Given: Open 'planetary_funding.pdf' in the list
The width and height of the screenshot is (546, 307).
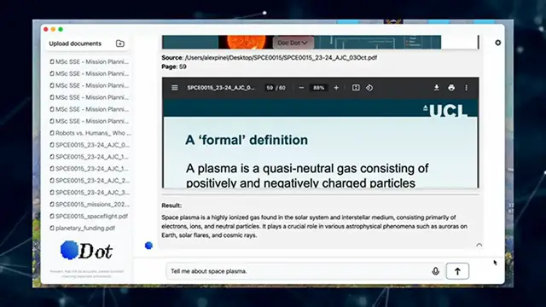Looking at the screenshot, I should click(x=83, y=228).
